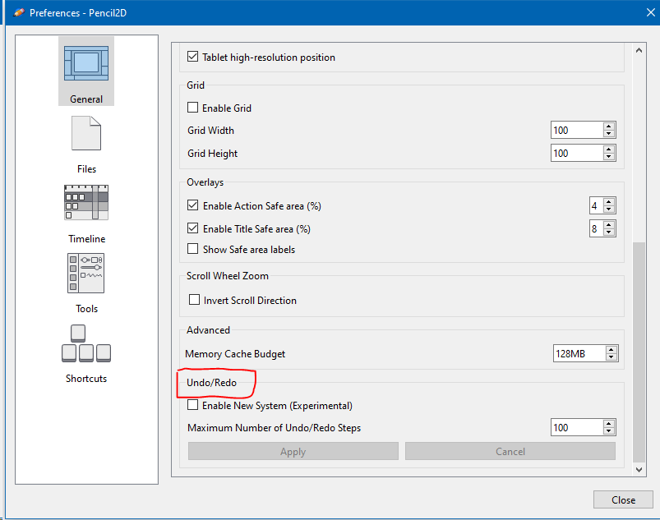Increase Action Safe area percentage
Viewport: 660px width, 520px height.
click(609, 201)
